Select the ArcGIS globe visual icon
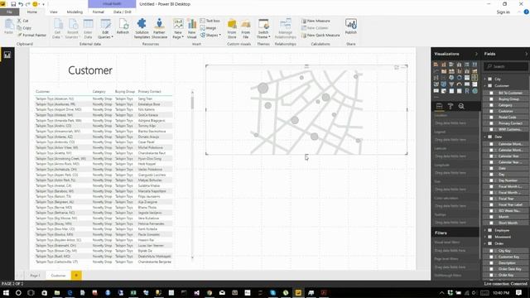This screenshot has height=298, width=530. point(475,91)
